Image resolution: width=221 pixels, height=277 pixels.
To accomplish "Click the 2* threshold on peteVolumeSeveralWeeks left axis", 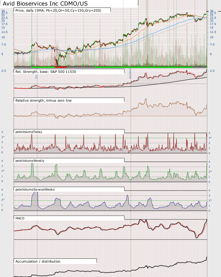I will point(3,200).
